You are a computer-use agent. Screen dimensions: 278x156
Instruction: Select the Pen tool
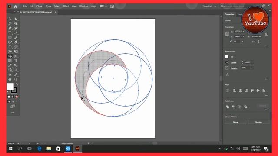click(10, 28)
